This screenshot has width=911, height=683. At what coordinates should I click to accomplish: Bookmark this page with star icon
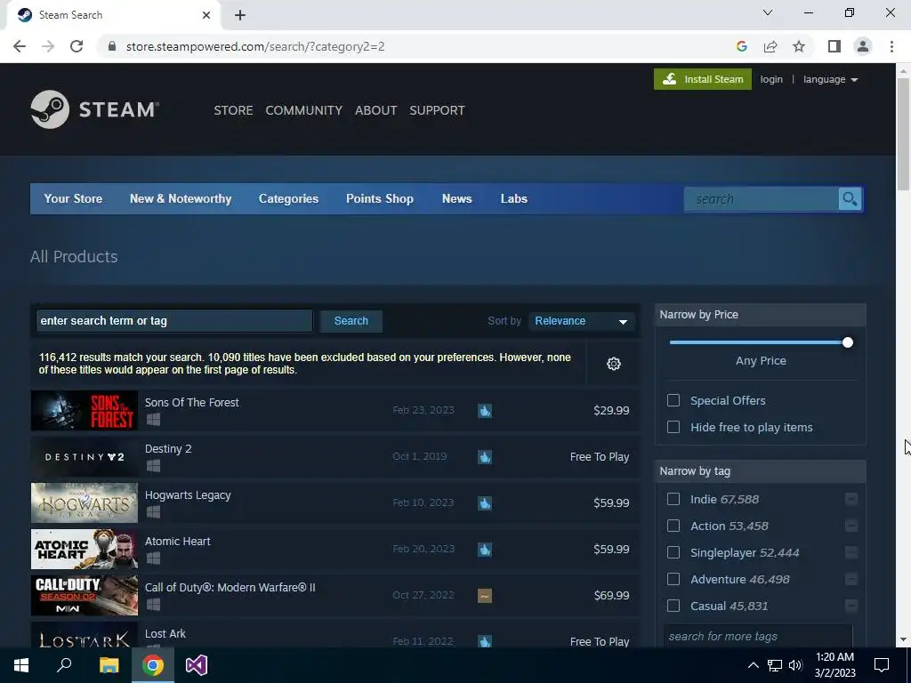[x=799, y=46]
